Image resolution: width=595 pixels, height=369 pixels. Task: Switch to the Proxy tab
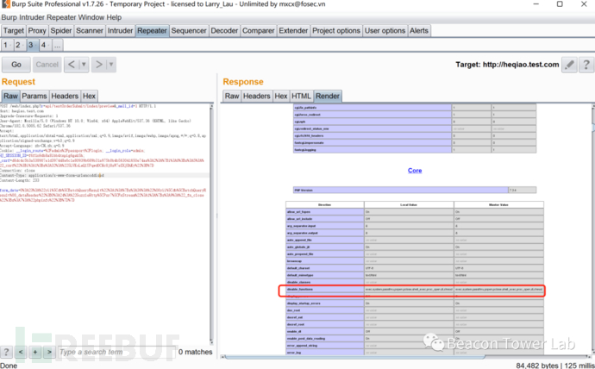[37, 31]
